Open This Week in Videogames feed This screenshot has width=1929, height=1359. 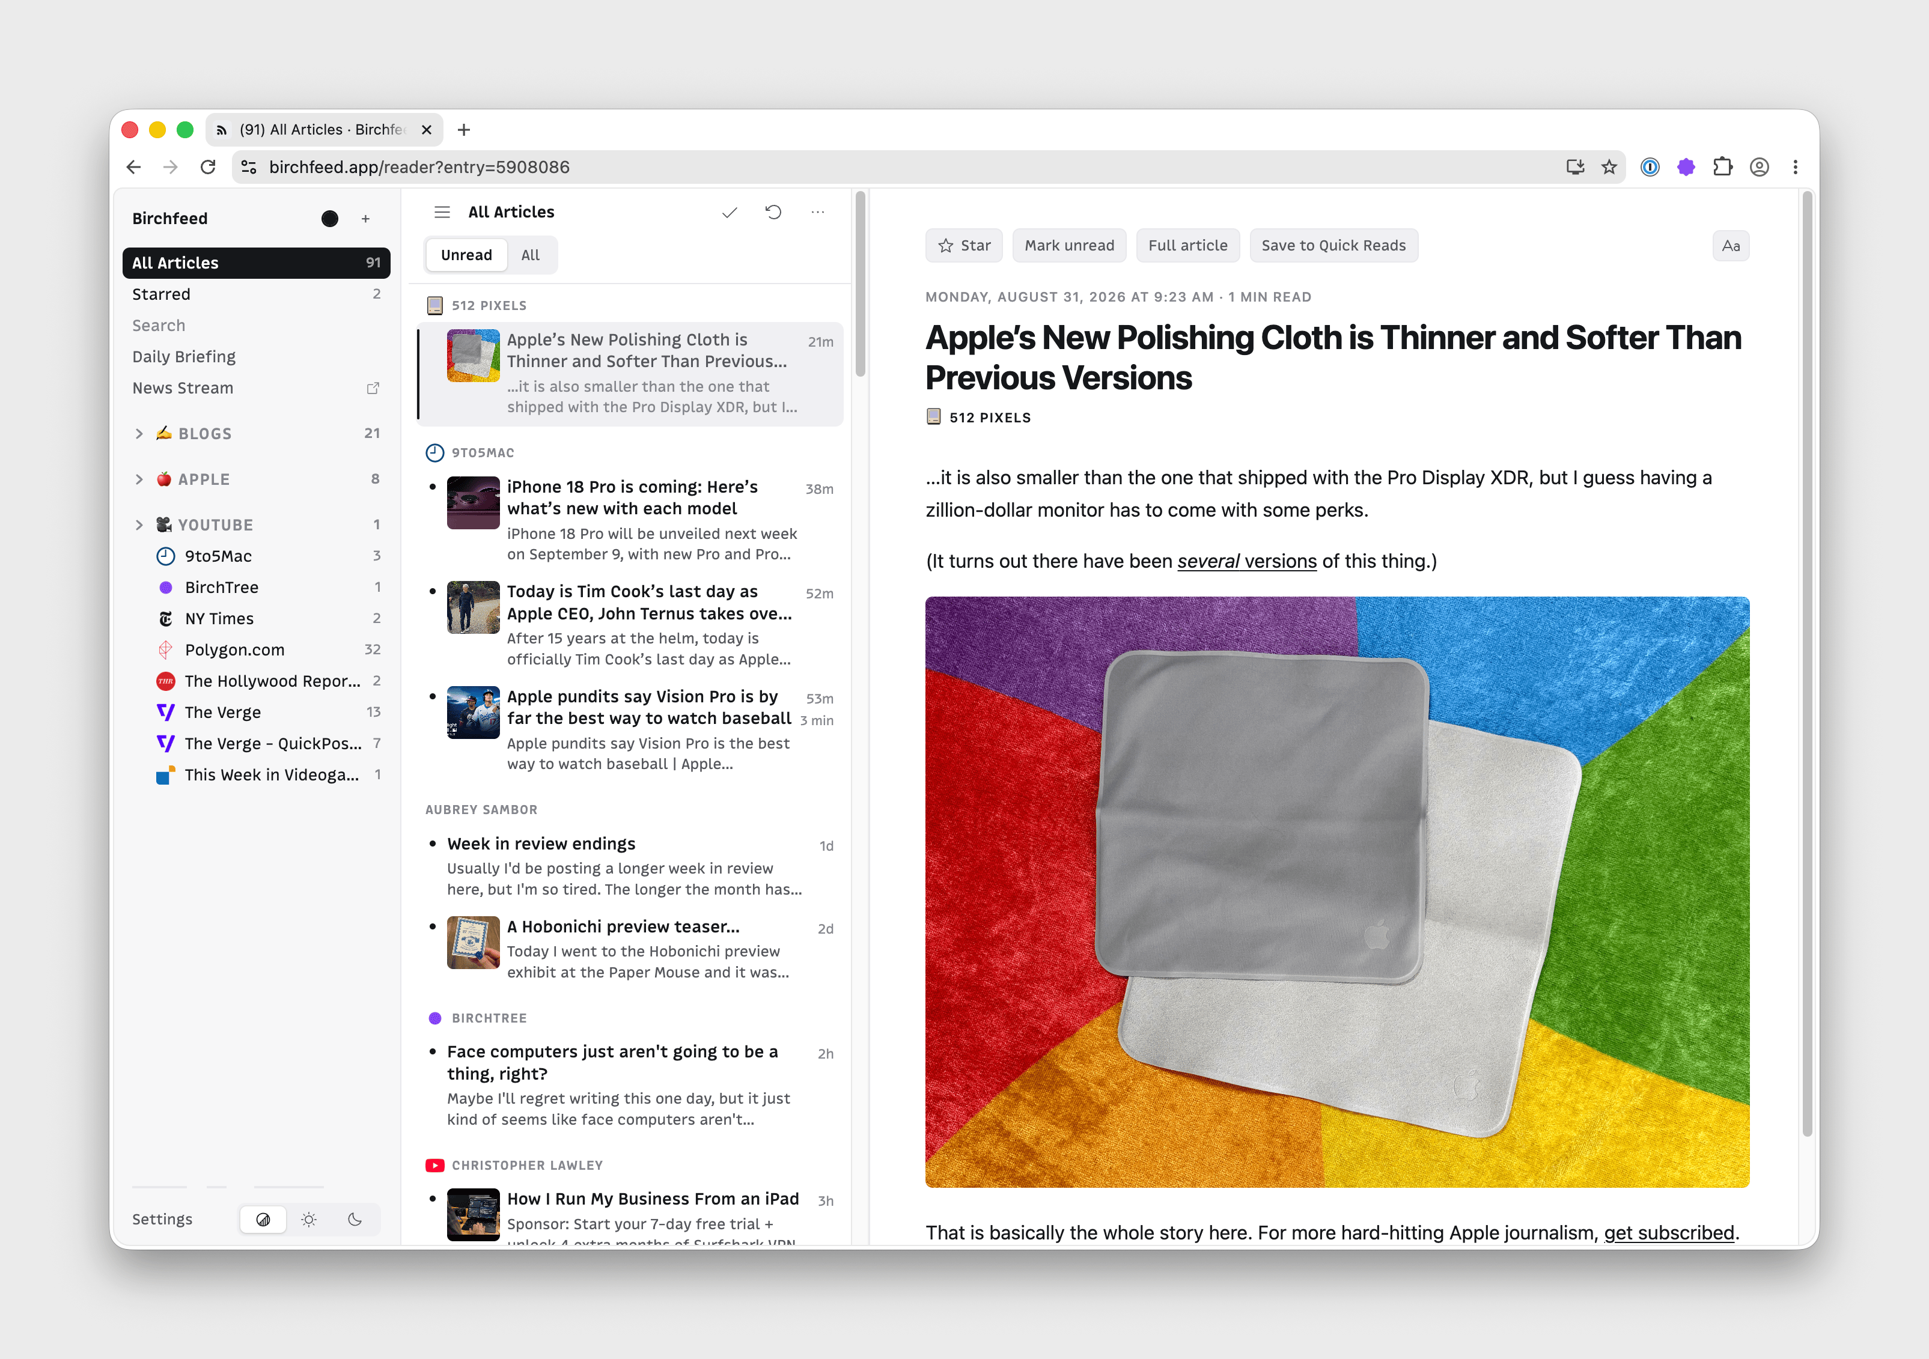(256, 774)
